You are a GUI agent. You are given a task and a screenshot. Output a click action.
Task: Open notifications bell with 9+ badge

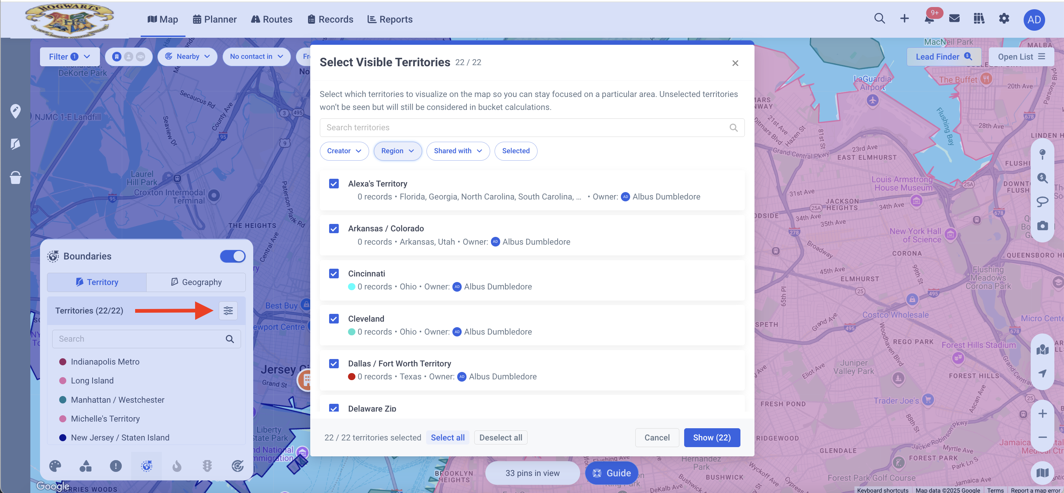[x=929, y=19]
